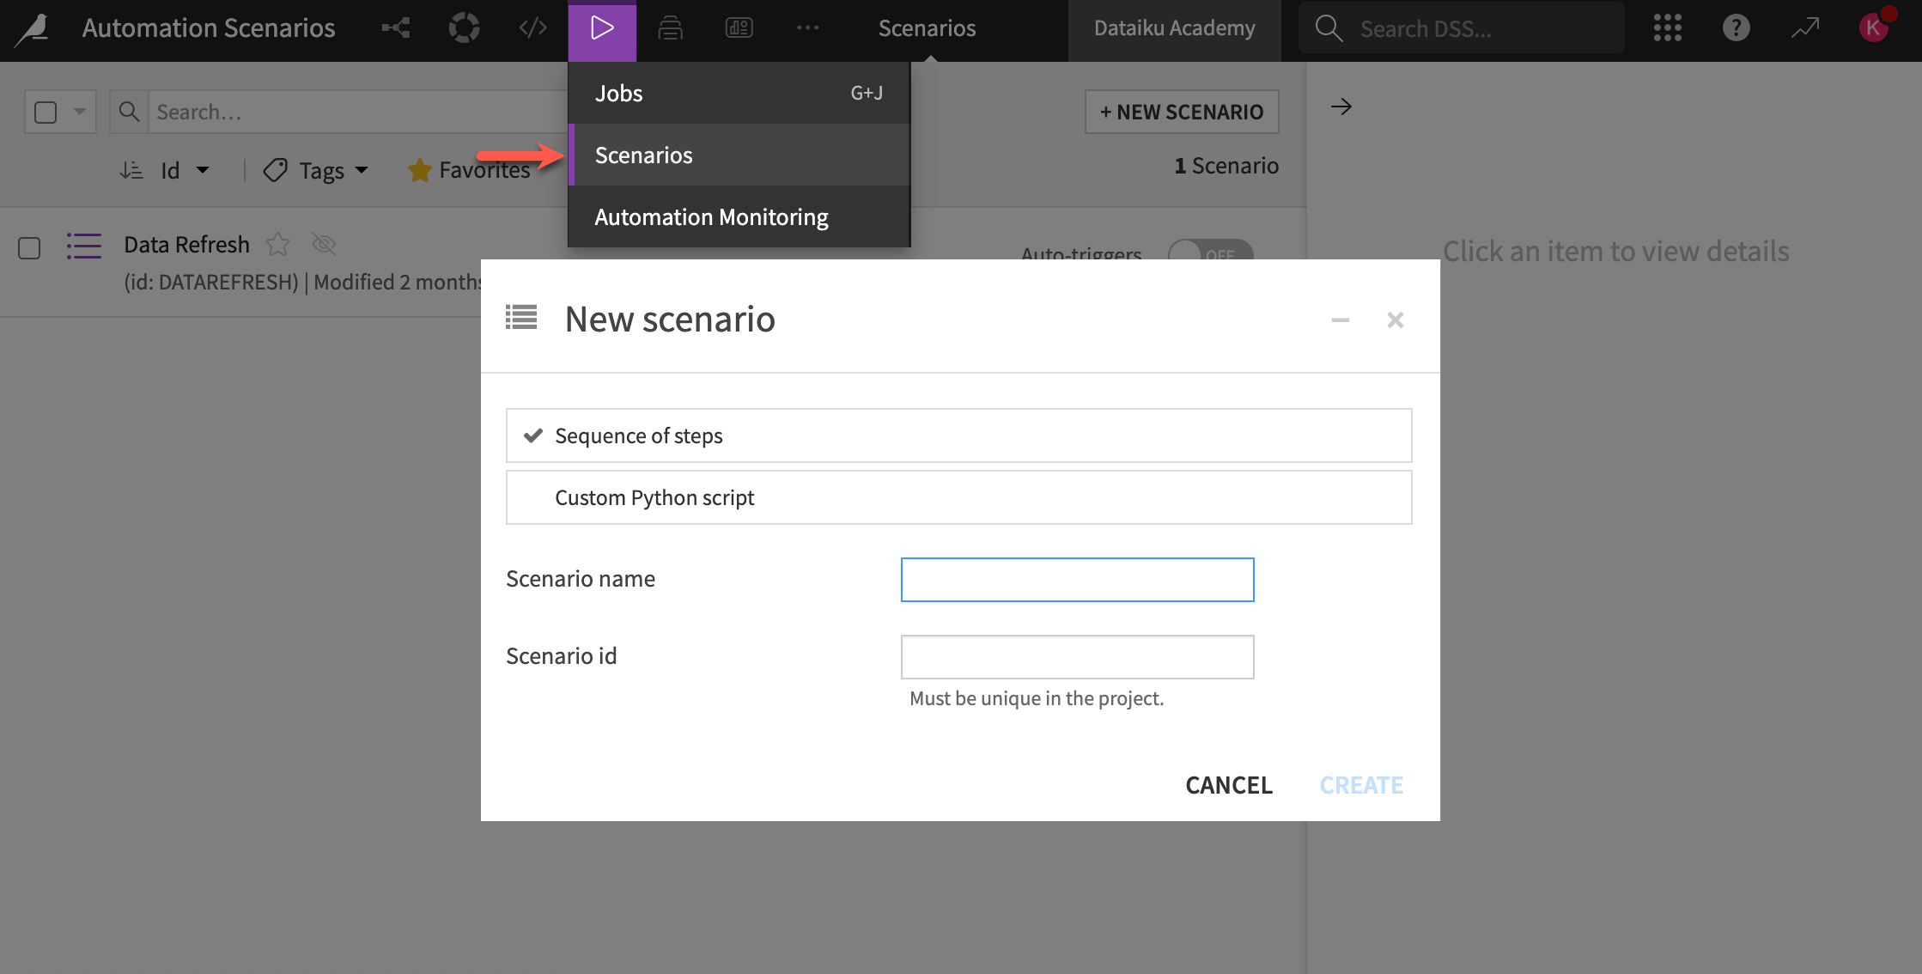The image size is (1922, 974).
Task: Click CANCEL in the dialog
Action: pos(1229,785)
